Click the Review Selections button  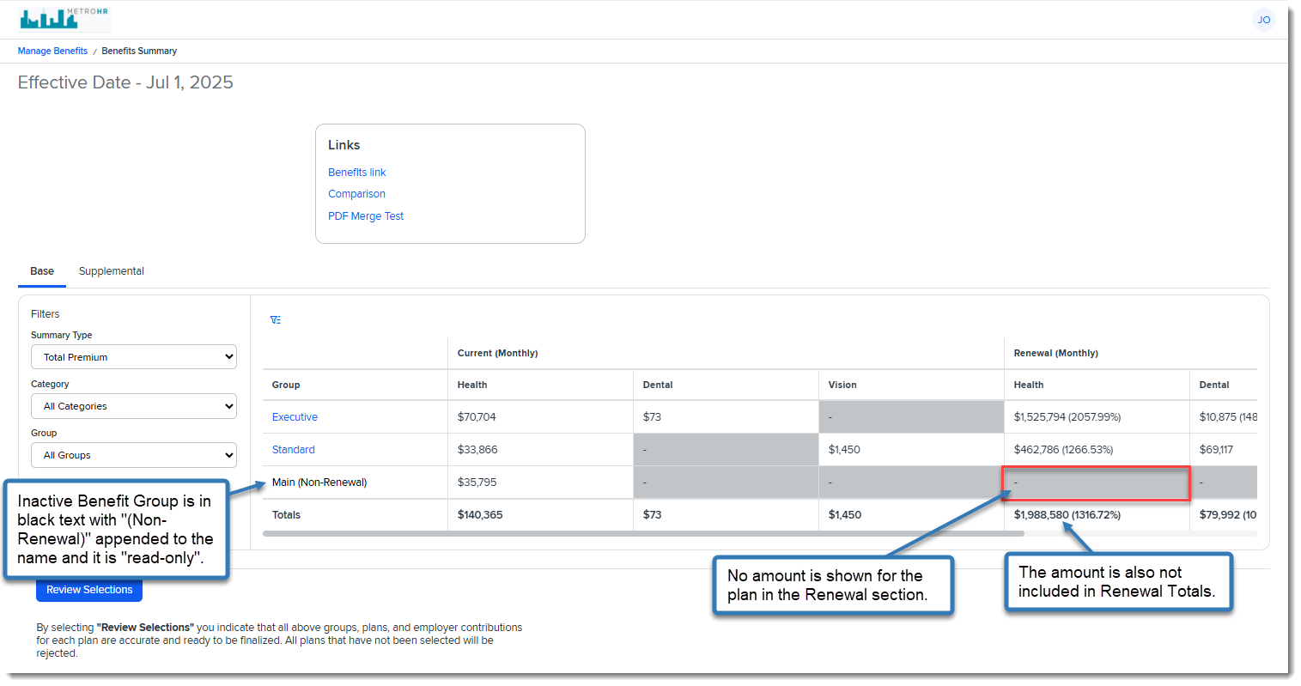[89, 590]
